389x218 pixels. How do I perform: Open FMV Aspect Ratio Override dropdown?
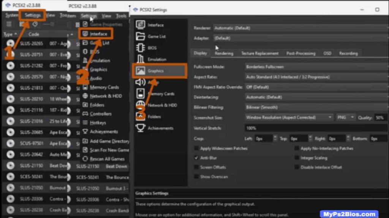(x=316, y=87)
